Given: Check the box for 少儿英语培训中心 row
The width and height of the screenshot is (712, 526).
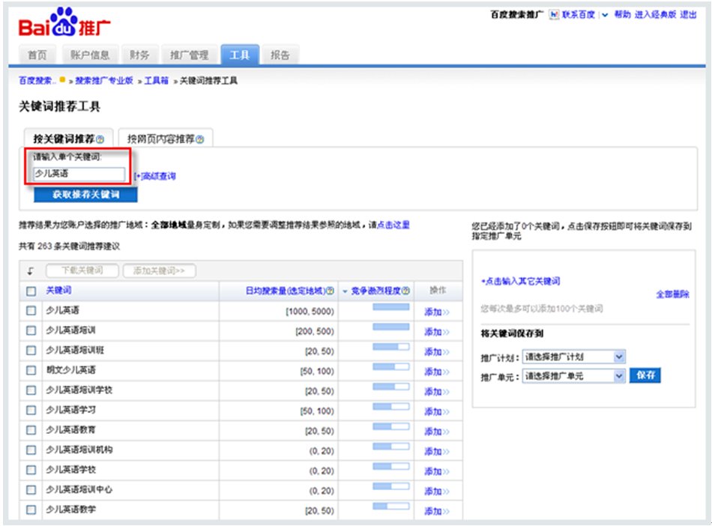Looking at the screenshot, I should click(x=31, y=490).
